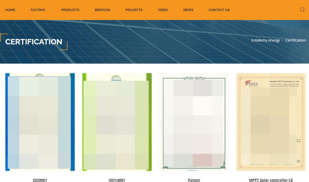
Task: Open the POCE CE certificate image
Action: coord(271,122)
